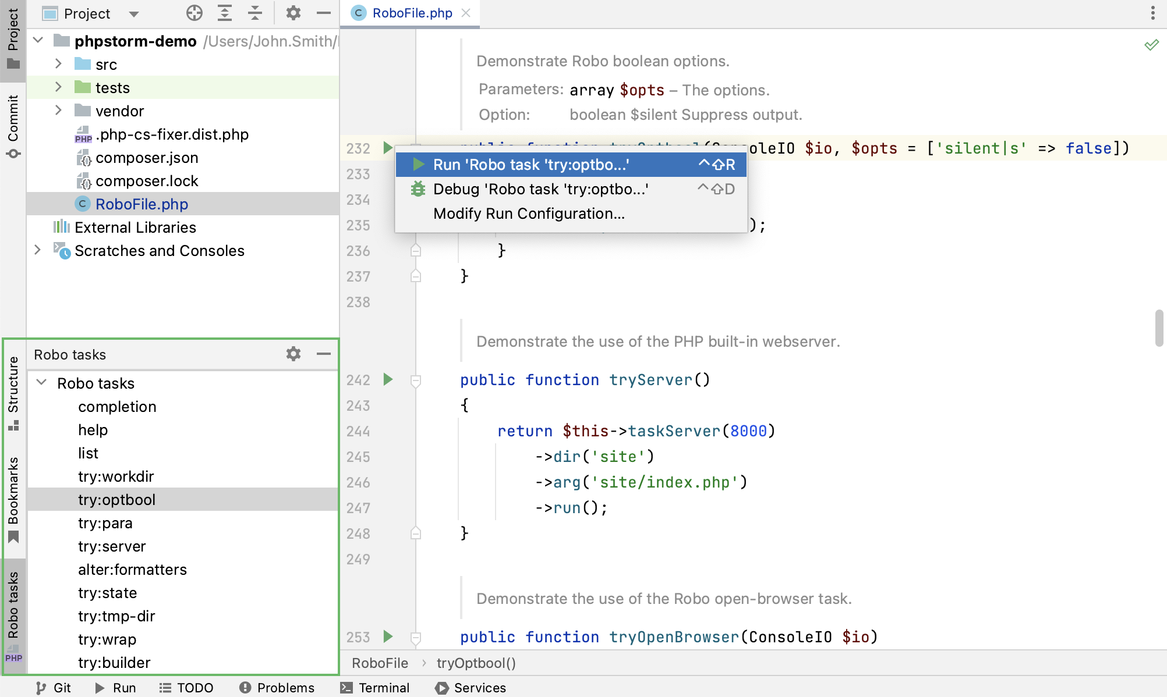Hide the Project tool window

tap(324, 13)
